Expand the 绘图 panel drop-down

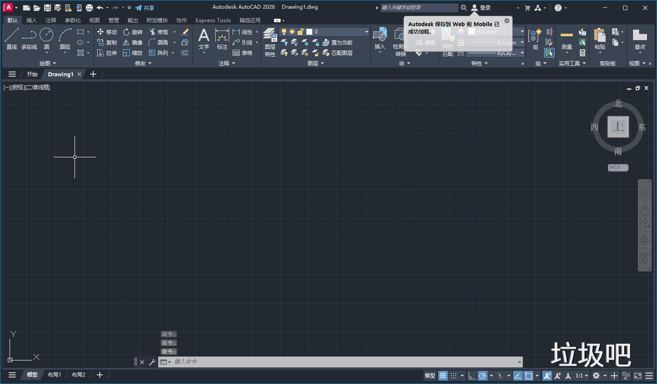(54, 63)
